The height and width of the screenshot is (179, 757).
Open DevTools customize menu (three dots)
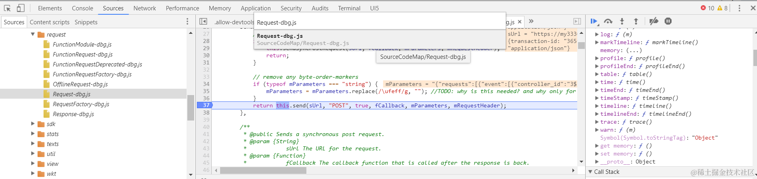click(x=739, y=8)
